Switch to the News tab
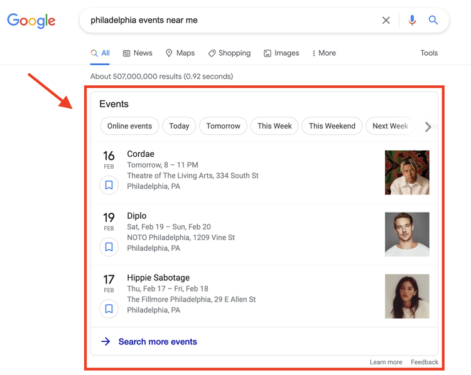Screen dimensions: 471x375 [138, 53]
